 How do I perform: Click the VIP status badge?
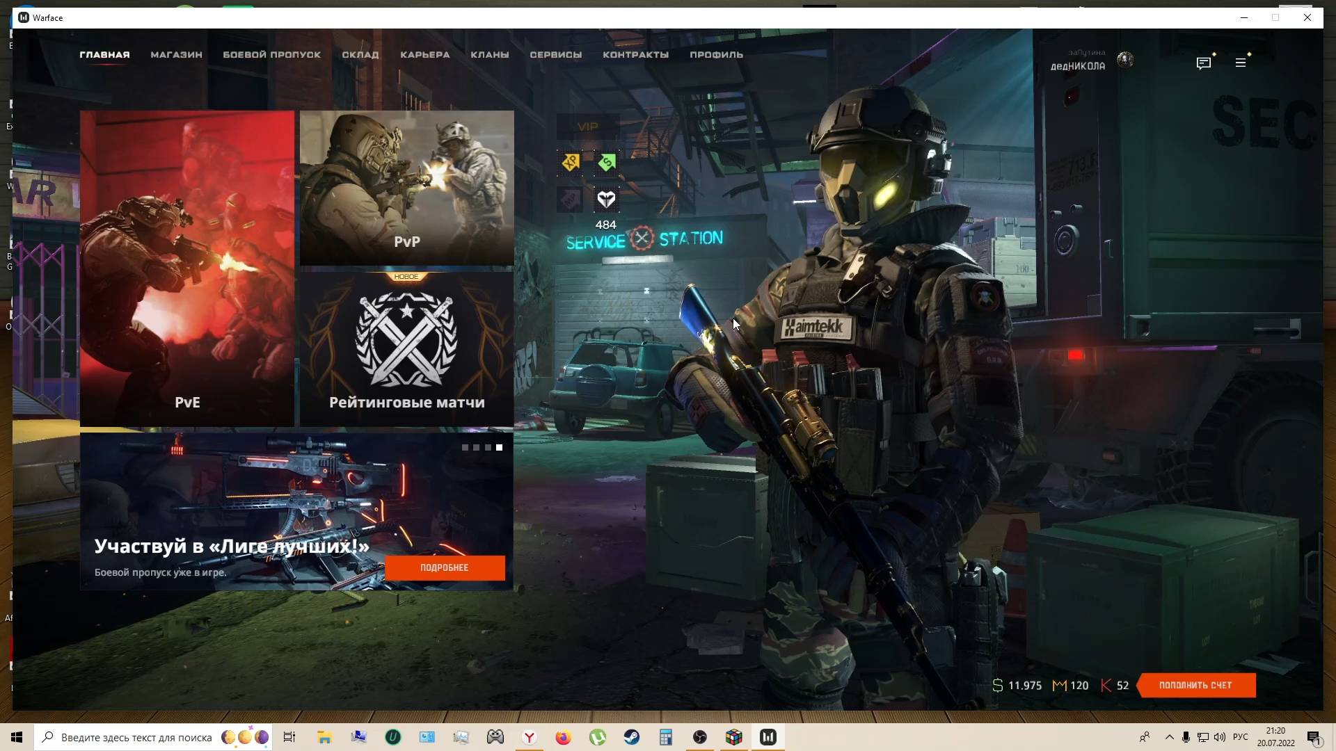click(x=588, y=127)
